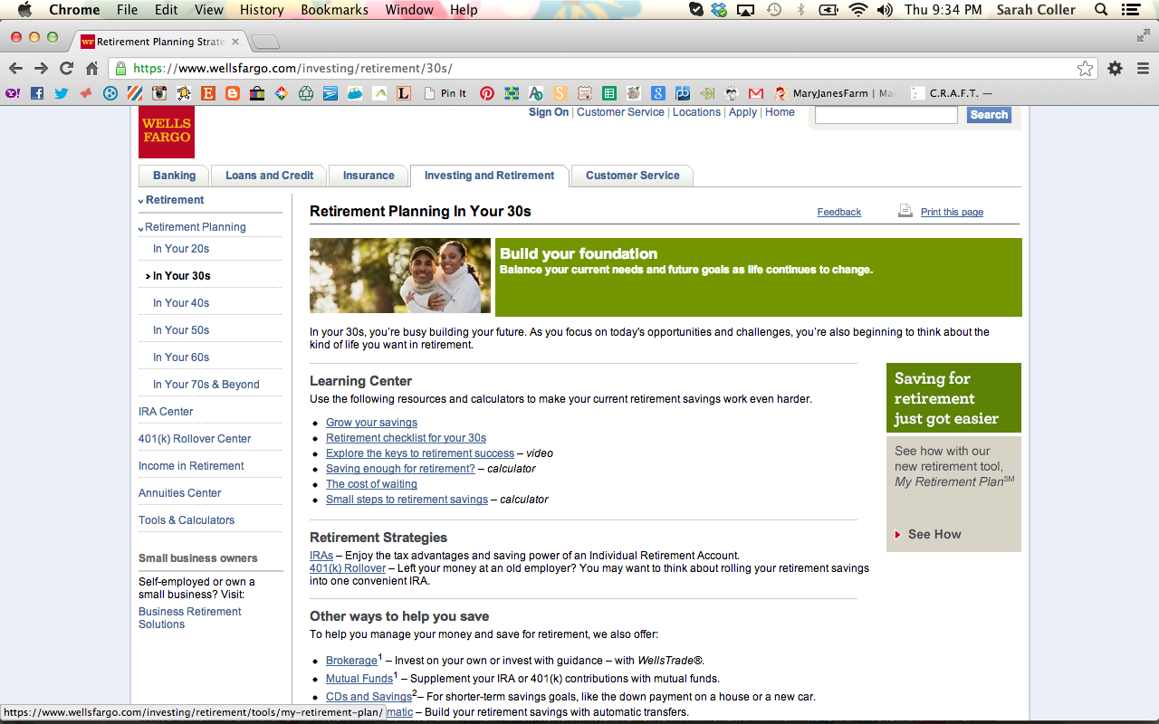Open IRA Center sidebar link
This screenshot has height=724, width=1159.
pos(166,412)
